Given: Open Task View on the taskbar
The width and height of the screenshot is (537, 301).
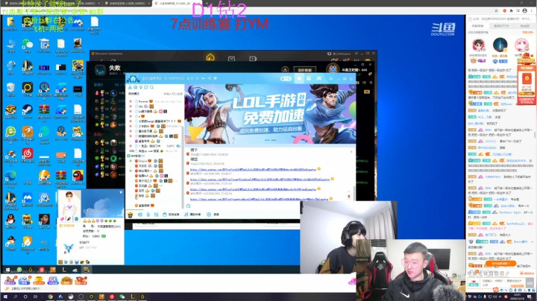Looking at the screenshot, I should coord(35,297).
